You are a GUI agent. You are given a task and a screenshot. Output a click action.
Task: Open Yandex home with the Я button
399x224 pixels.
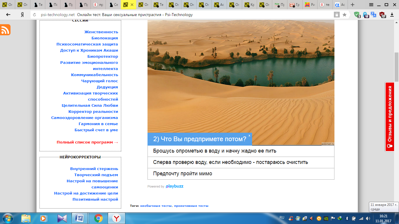[22, 15]
